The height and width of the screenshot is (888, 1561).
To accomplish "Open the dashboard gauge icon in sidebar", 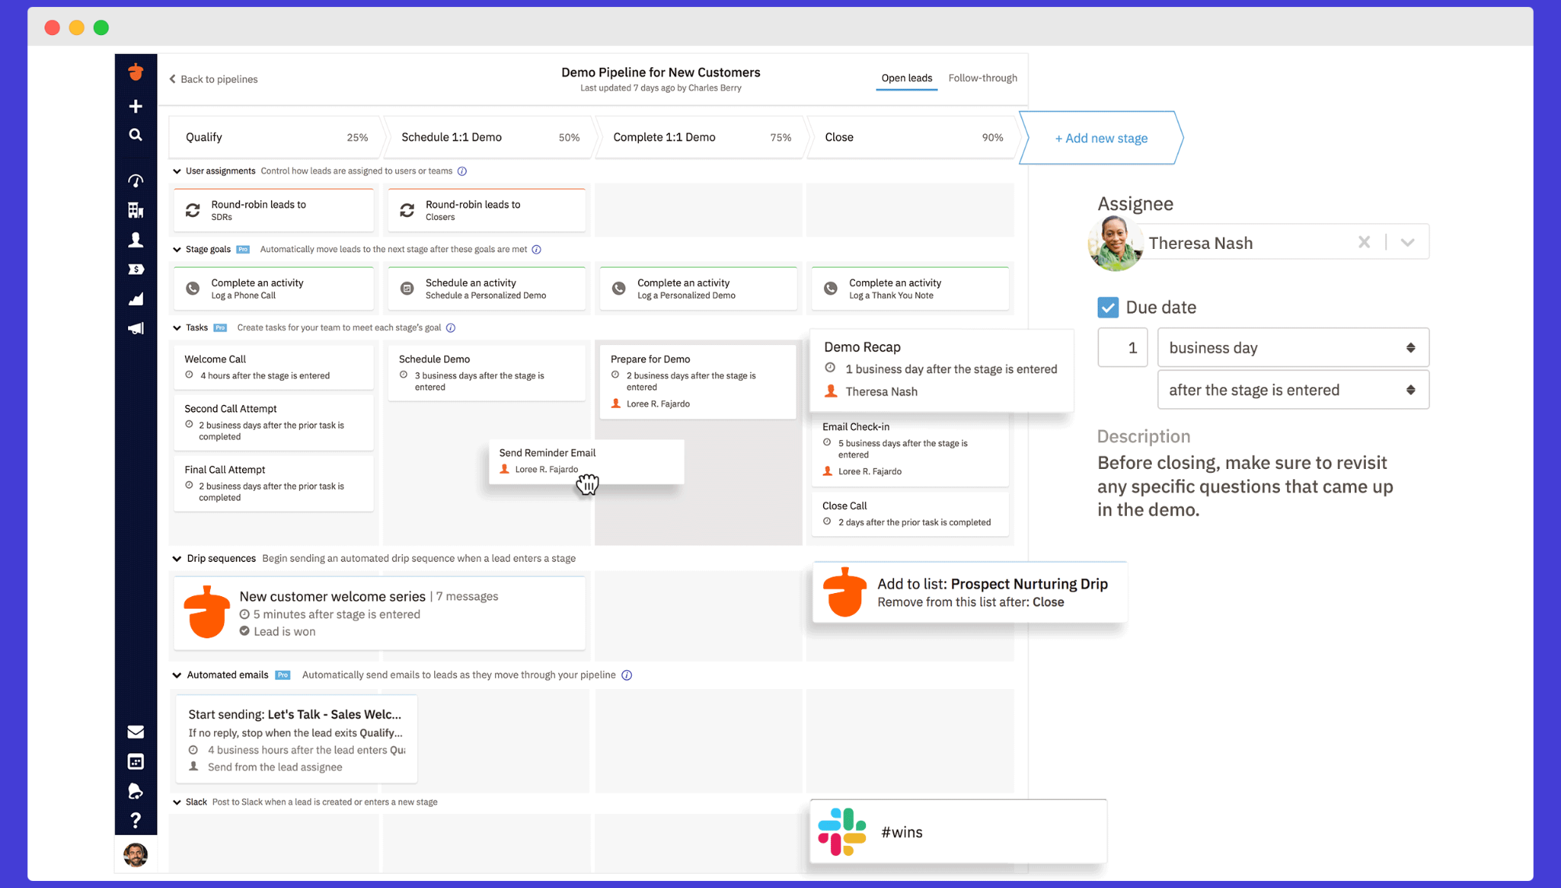I will pos(136,180).
